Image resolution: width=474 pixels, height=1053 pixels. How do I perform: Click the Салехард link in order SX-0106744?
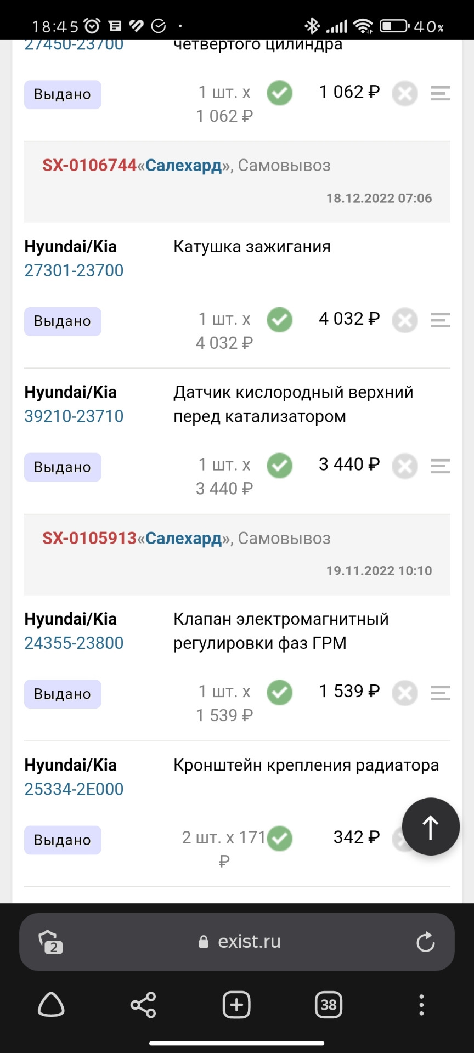(183, 166)
